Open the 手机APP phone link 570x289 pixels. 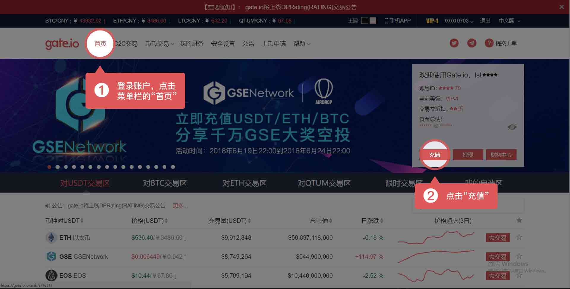398,21
